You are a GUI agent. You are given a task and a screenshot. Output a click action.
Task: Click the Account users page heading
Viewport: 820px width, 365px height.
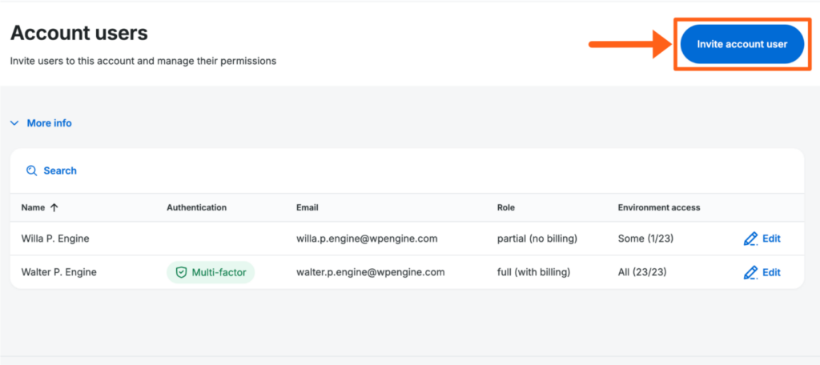pyautogui.click(x=79, y=34)
